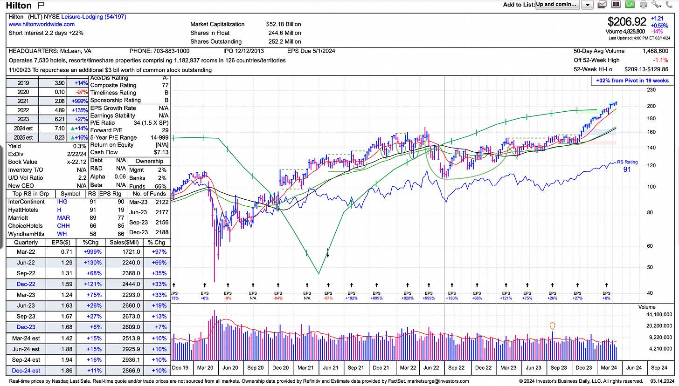The image size is (679, 386).
Task: Open the chart view icon in toolbar
Action: click(602, 5)
